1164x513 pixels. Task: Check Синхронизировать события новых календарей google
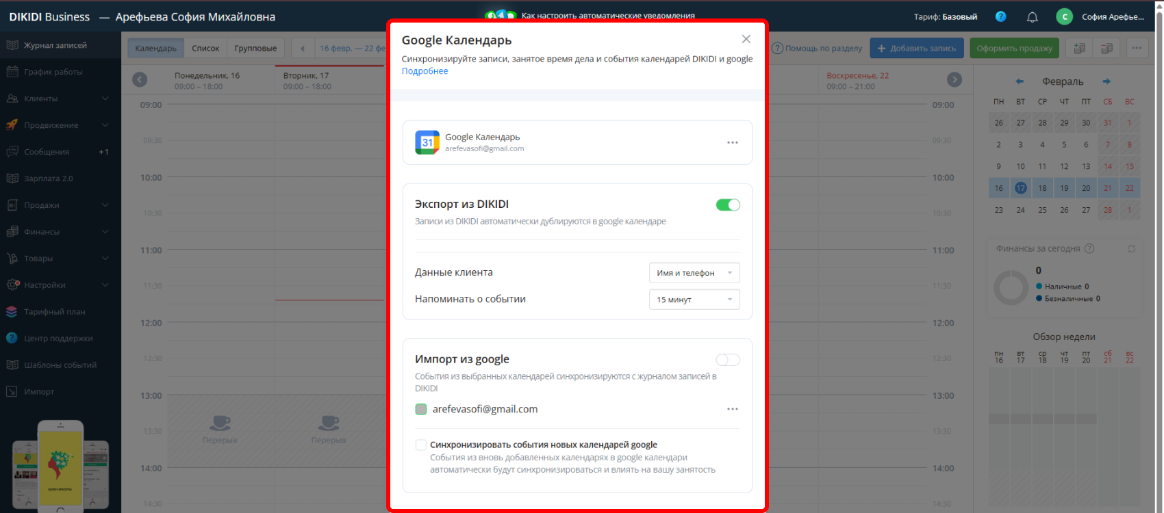421,445
